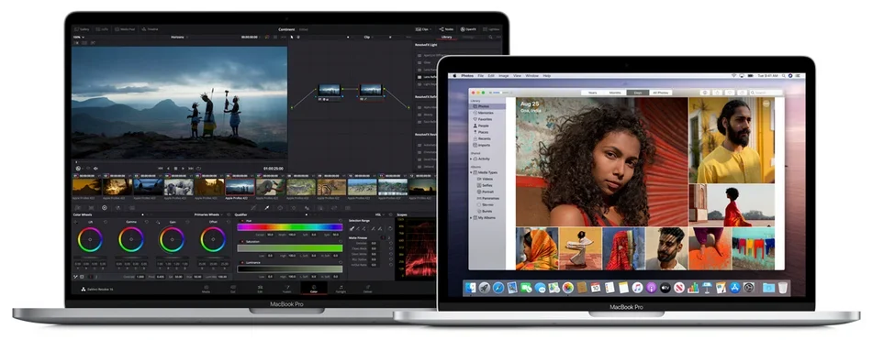Reset the Lift wheel with its reset icon
Viewport: 872px width, 340px height.
pyautogui.click(x=106, y=221)
